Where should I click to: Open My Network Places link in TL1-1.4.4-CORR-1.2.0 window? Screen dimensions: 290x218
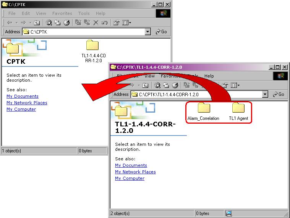coord(135,172)
